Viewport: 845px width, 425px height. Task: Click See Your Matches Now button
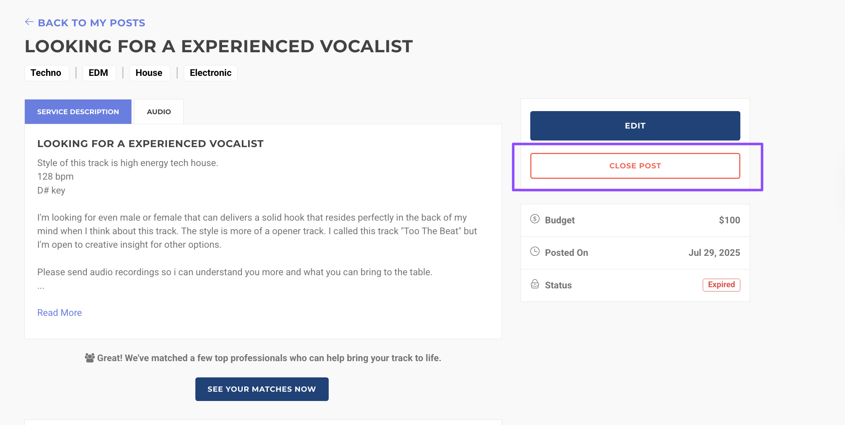coord(262,389)
